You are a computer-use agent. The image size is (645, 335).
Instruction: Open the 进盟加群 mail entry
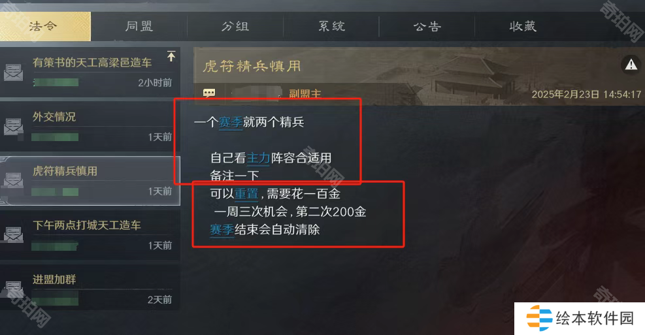point(90,289)
